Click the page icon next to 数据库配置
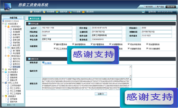 point(11,29)
